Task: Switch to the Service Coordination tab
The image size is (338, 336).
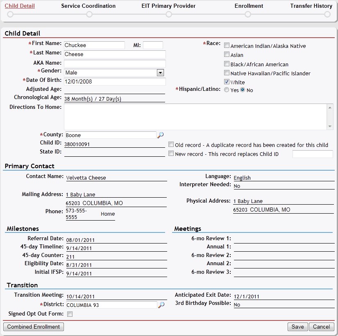Action: pos(88,6)
